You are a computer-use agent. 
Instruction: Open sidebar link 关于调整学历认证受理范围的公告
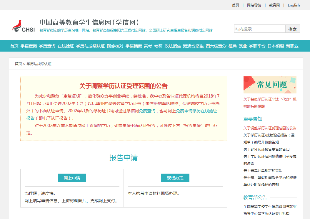pyautogui.click(x=270, y=128)
